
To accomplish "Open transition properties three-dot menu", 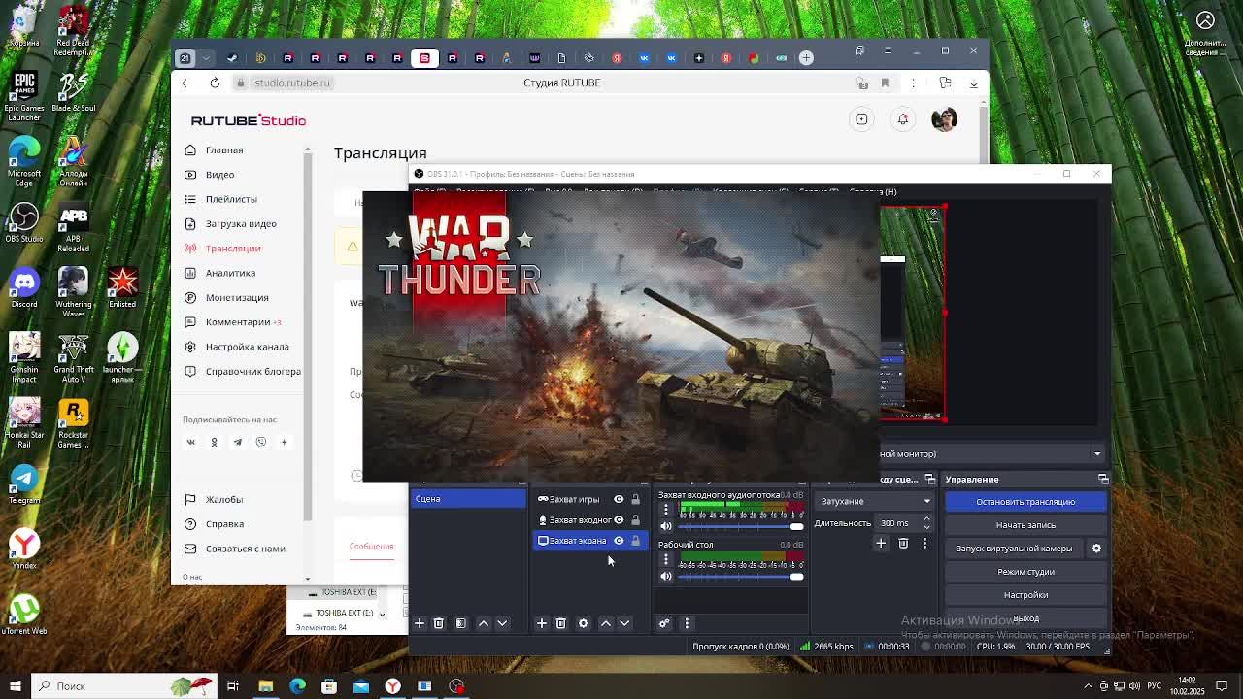I will (924, 544).
